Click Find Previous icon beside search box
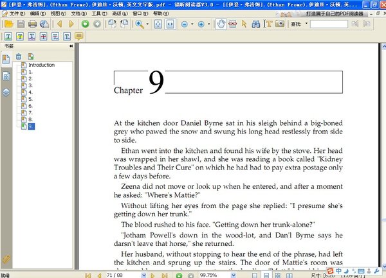The width and height of the screenshot is (386, 278). pyautogui.click(x=355, y=24)
